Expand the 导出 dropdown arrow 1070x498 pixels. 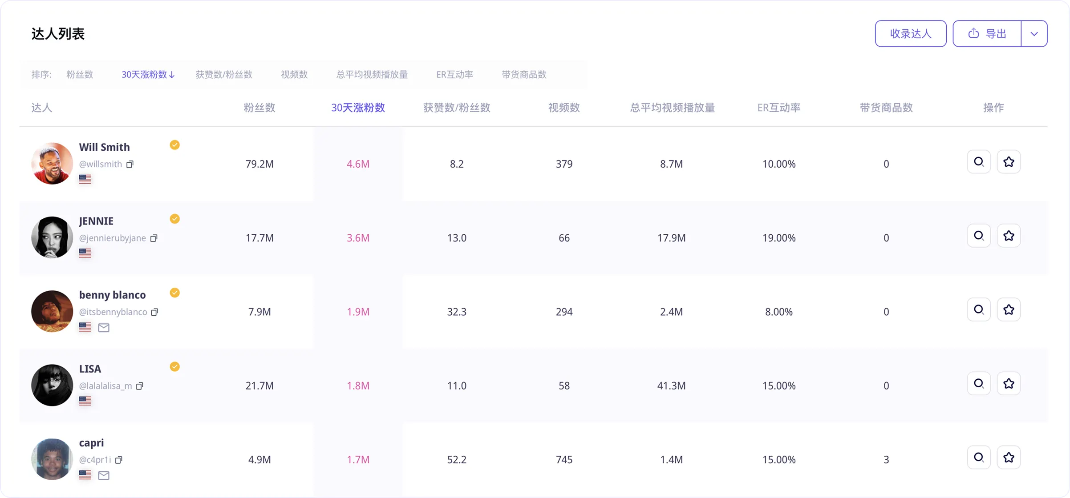[1034, 34]
